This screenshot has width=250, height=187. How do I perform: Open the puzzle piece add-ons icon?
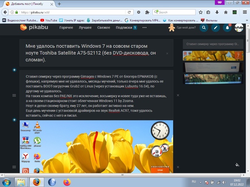click(147, 12)
